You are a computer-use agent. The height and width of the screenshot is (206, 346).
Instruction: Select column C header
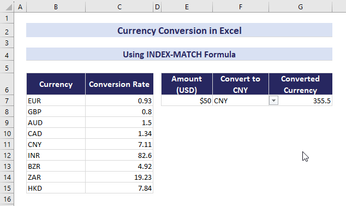pyautogui.click(x=120, y=7)
